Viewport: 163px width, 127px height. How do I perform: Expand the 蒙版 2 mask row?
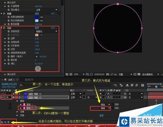[21, 108]
